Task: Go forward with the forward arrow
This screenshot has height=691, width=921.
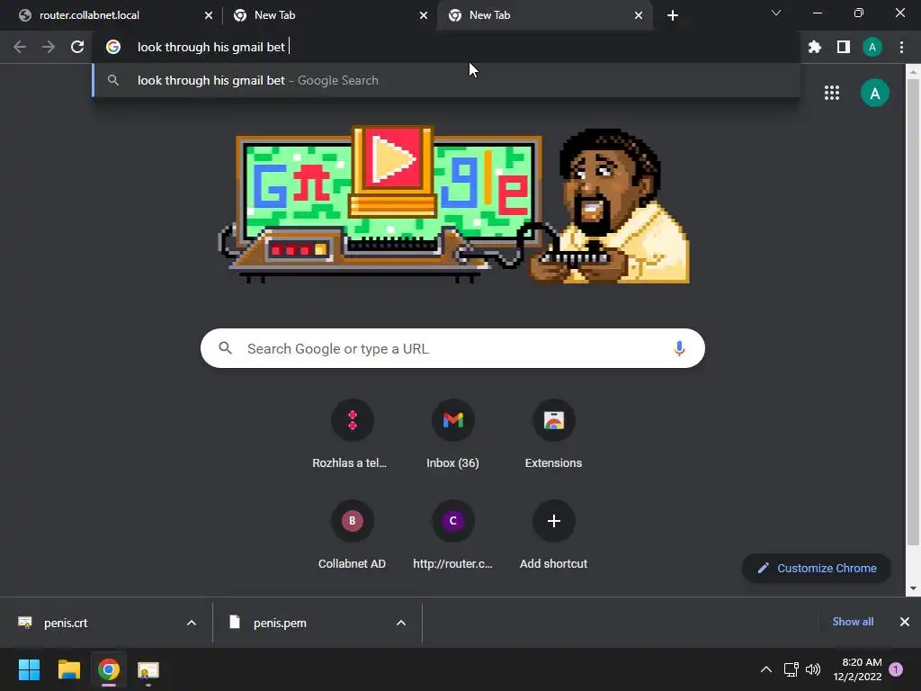Action: click(x=49, y=47)
